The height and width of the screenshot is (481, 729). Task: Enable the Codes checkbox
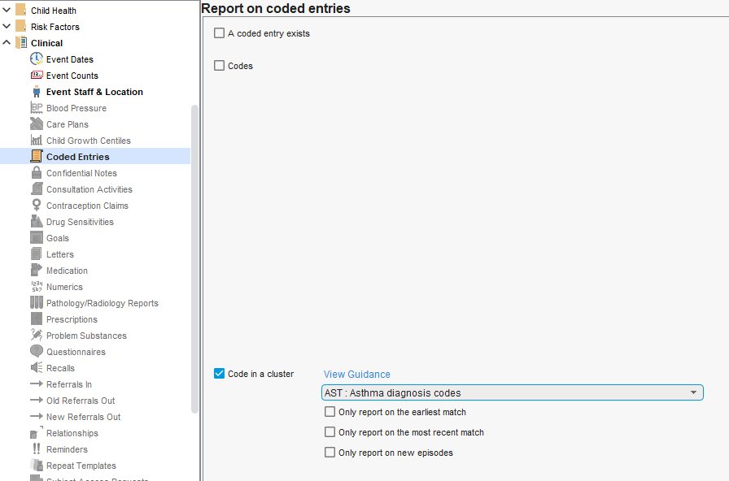pos(219,66)
